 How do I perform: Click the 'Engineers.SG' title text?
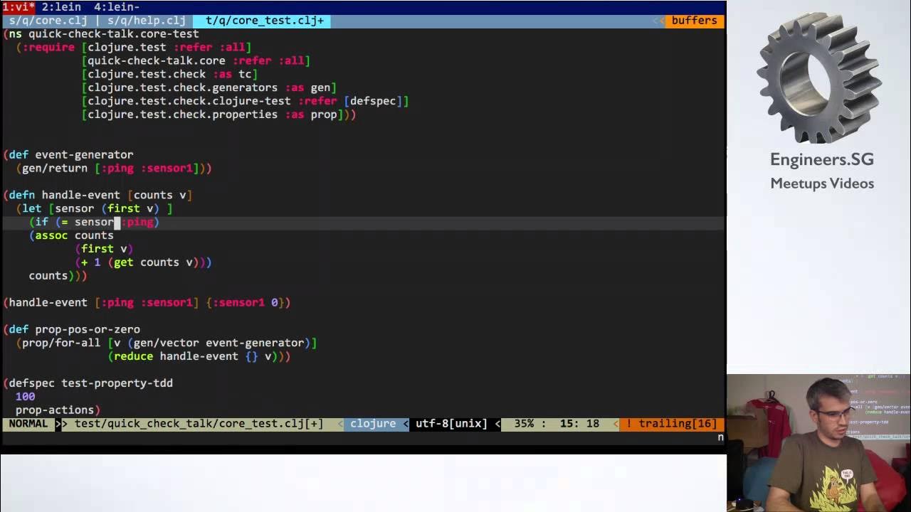tap(821, 160)
